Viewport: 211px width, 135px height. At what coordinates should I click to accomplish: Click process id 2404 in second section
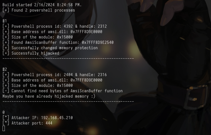[68, 75]
